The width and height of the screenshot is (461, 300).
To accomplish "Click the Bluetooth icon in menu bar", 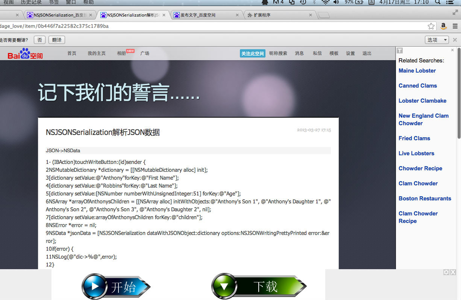I will pyautogui.click(x=314, y=2).
